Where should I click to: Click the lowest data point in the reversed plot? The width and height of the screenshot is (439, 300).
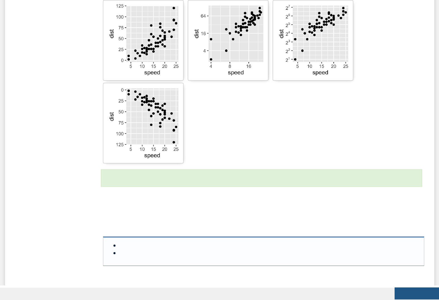[x=174, y=142]
